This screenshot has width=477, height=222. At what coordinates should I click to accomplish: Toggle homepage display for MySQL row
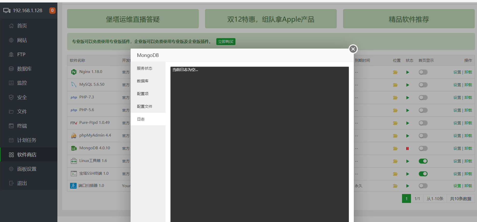tap(423, 85)
